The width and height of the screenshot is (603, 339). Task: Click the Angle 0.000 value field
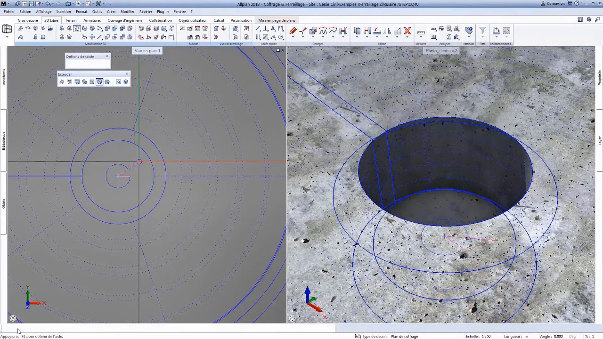[558, 336]
